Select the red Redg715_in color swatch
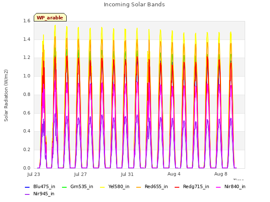The height and width of the screenshot is (202, 270). [x=177, y=187]
